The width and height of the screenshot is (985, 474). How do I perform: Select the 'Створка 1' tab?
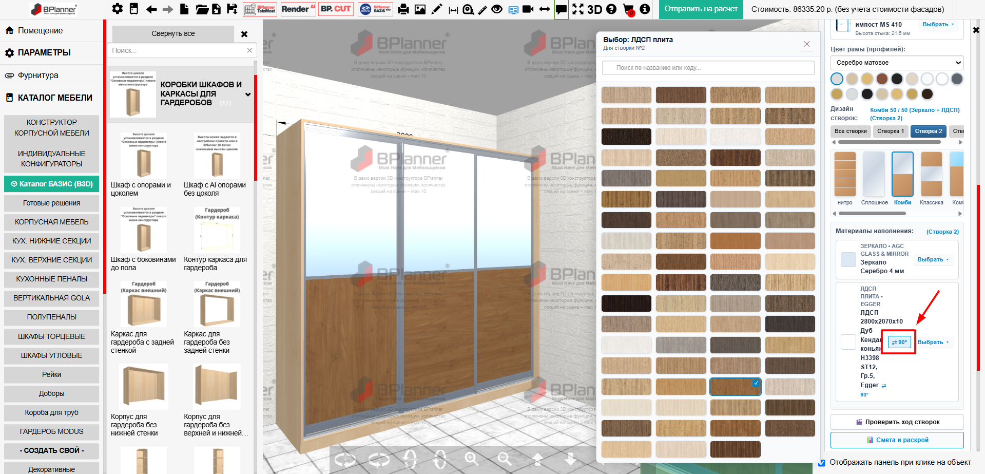point(891,131)
